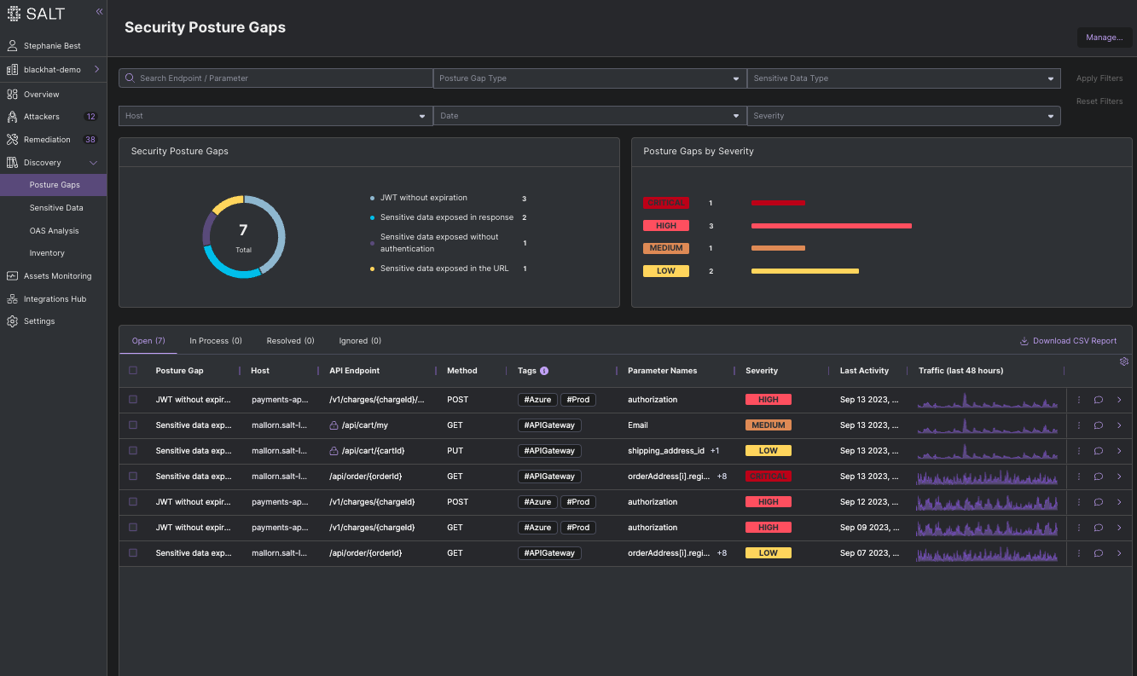1137x676 pixels.
Task: Open Sensitive Data page in sidebar
Action: (56, 208)
